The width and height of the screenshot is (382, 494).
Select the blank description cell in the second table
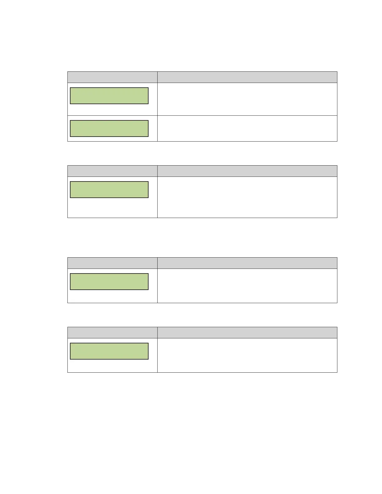pyautogui.click(x=247, y=197)
